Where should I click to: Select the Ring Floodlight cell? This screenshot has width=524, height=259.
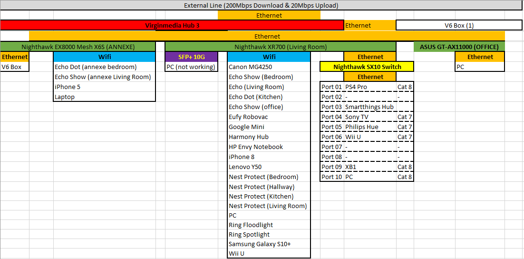pyautogui.click(x=269, y=225)
